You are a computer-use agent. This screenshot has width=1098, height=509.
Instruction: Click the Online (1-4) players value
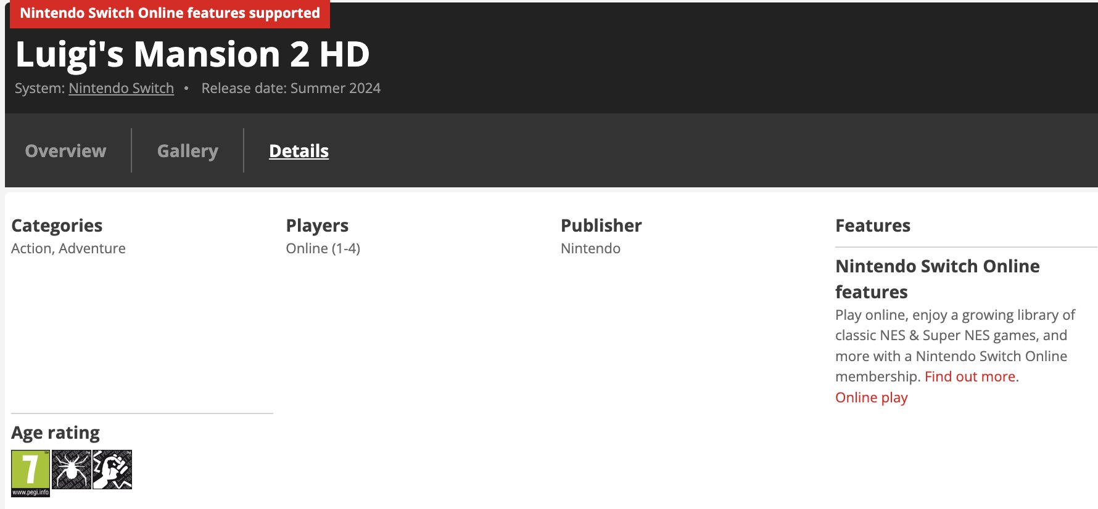point(323,248)
